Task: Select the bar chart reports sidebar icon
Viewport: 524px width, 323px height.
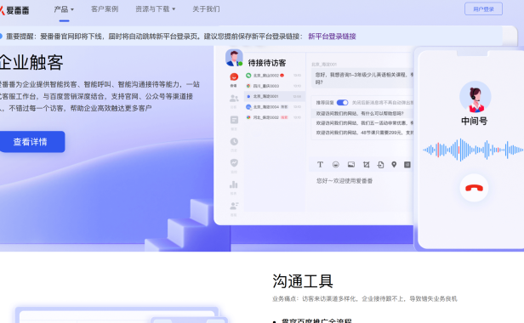Action: (234, 184)
